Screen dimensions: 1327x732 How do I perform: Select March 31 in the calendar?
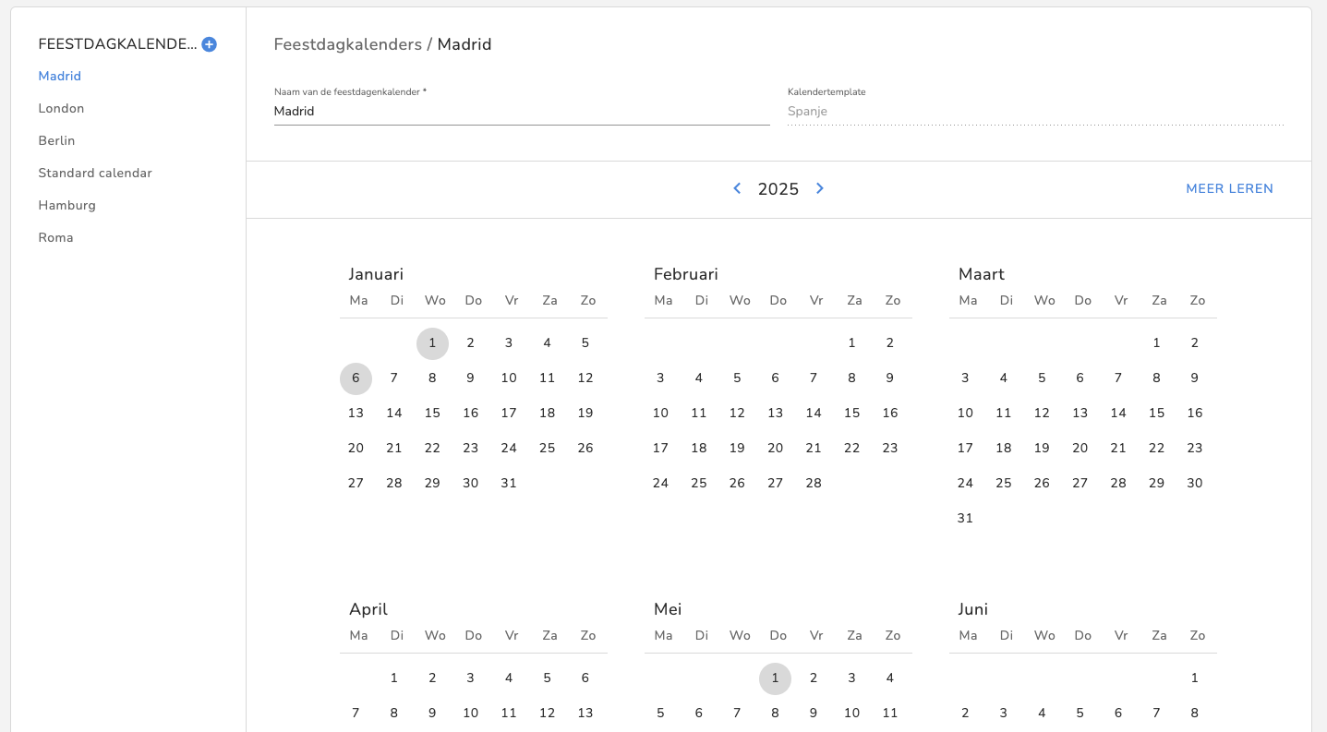pos(965,519)
